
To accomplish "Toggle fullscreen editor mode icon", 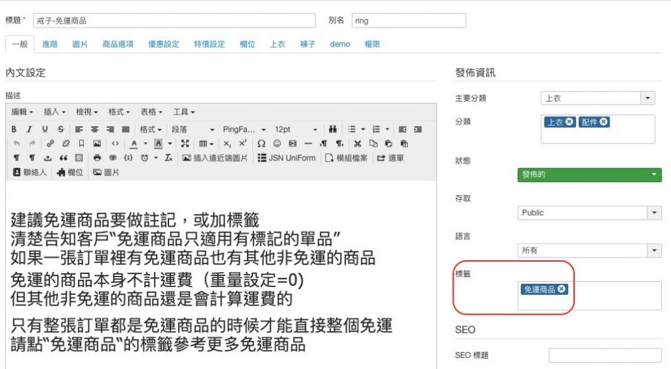I will (185, 144).
